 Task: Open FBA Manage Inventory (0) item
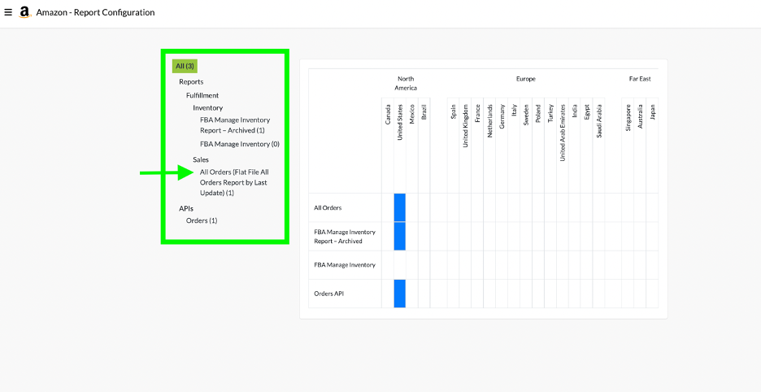point(240,144)
